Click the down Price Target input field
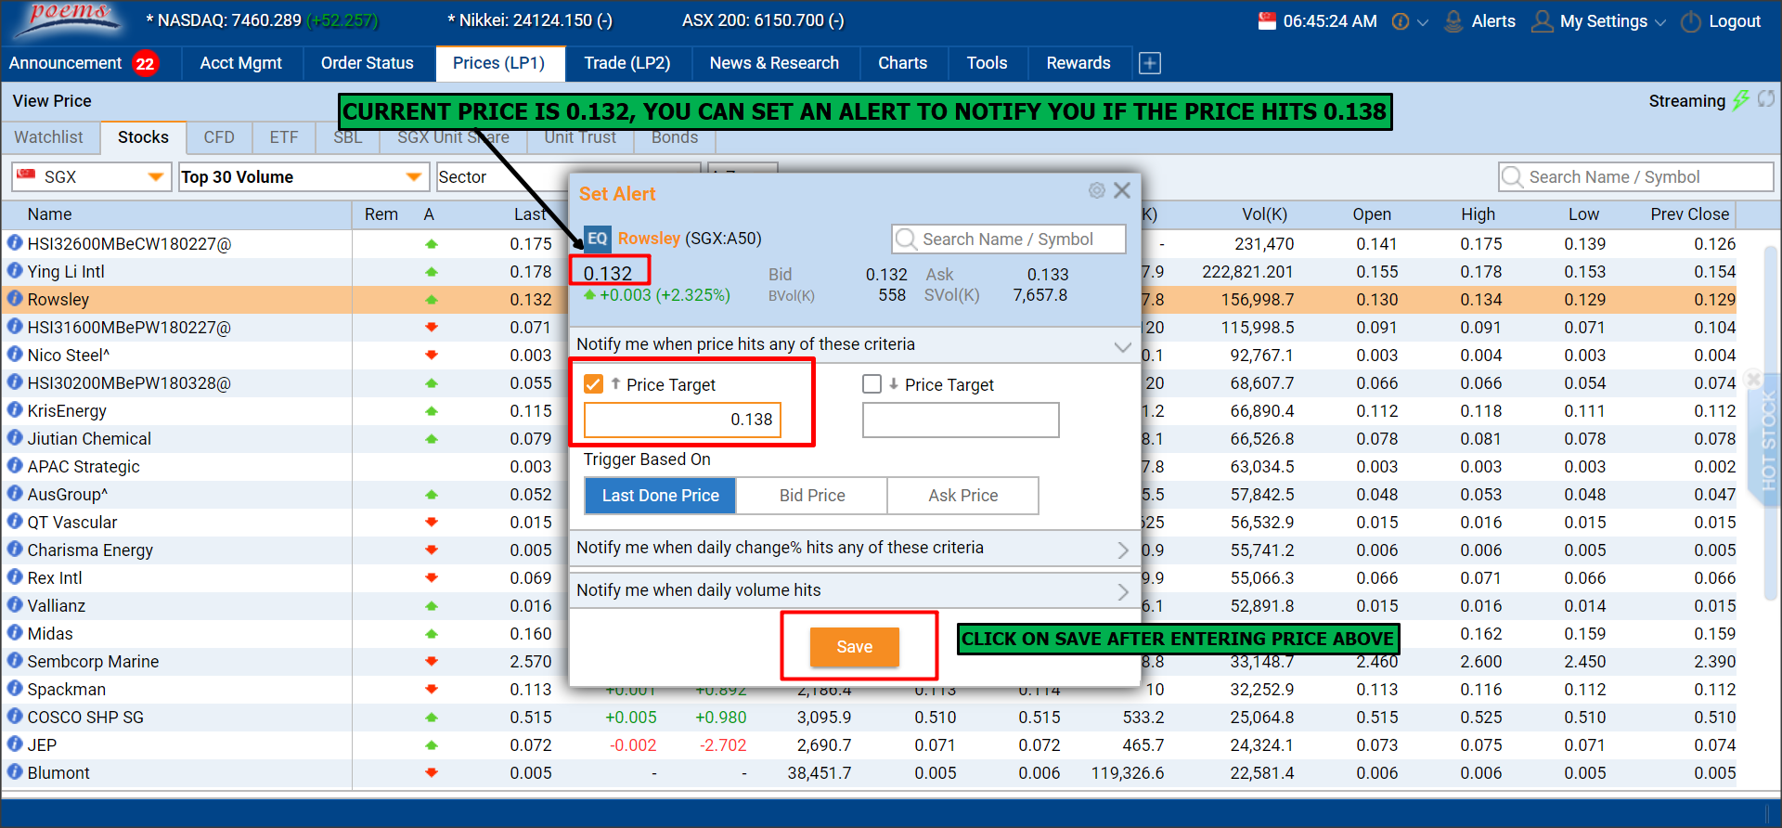The width and height of the screenshot is (1782, 828). coord(961,420)
